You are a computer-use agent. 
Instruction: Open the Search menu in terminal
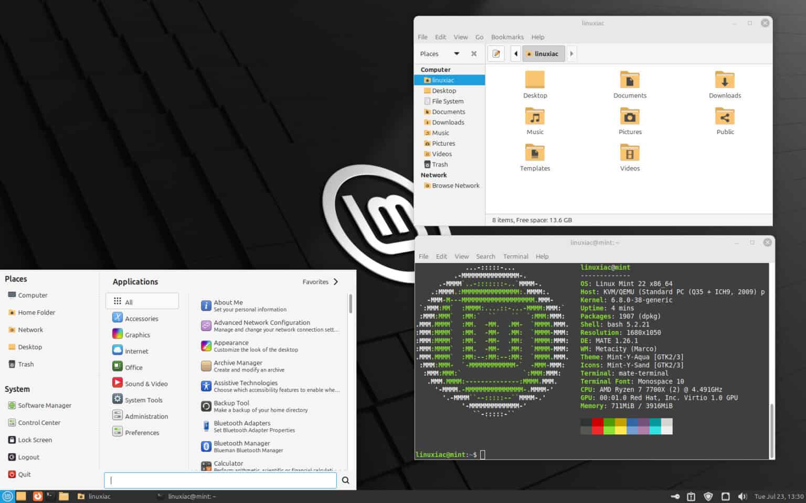pyautogui.click(x=485, y=257)
